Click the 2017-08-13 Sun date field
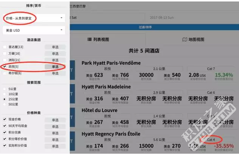 click(x=192, y=17)
